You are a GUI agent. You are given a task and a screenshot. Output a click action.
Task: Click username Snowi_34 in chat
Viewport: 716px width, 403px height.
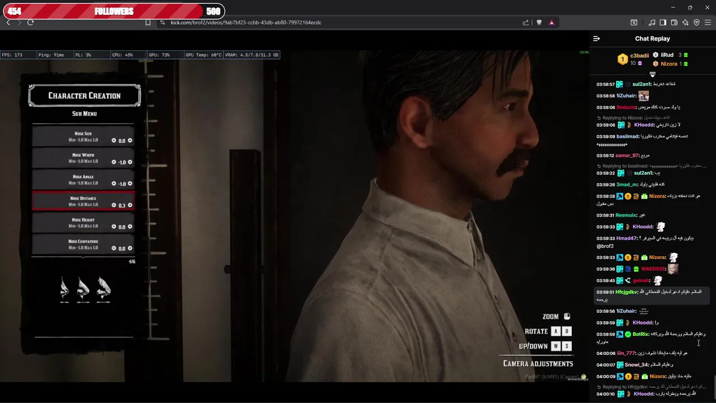(637, 365)
